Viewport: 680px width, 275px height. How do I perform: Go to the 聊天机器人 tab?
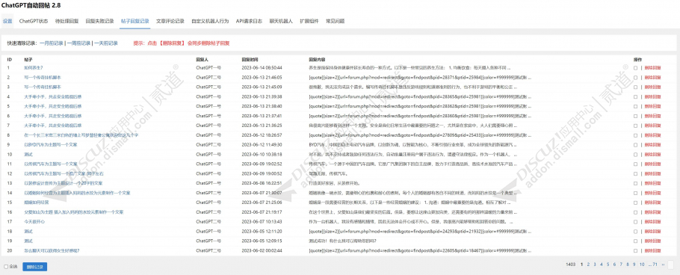click(281, 21)
